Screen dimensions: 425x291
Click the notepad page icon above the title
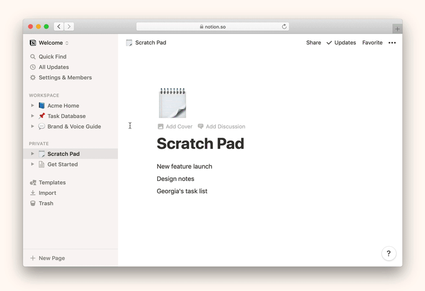tap(172, 103)
